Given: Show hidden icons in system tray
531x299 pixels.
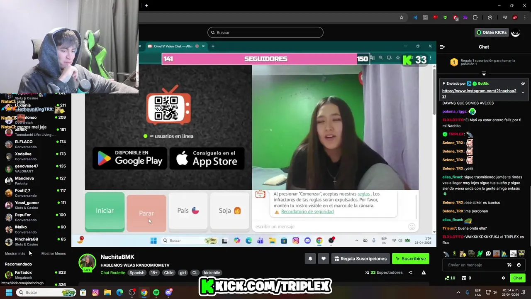Looking at the screenshot, I should tap(458, 292).
